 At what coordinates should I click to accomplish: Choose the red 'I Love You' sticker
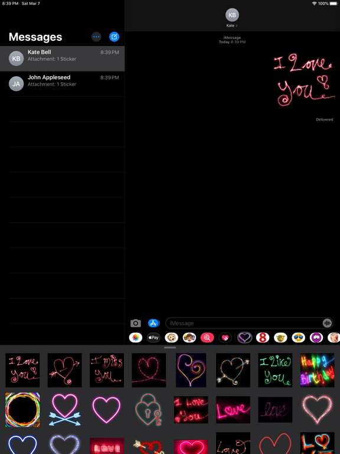(191, 410)
